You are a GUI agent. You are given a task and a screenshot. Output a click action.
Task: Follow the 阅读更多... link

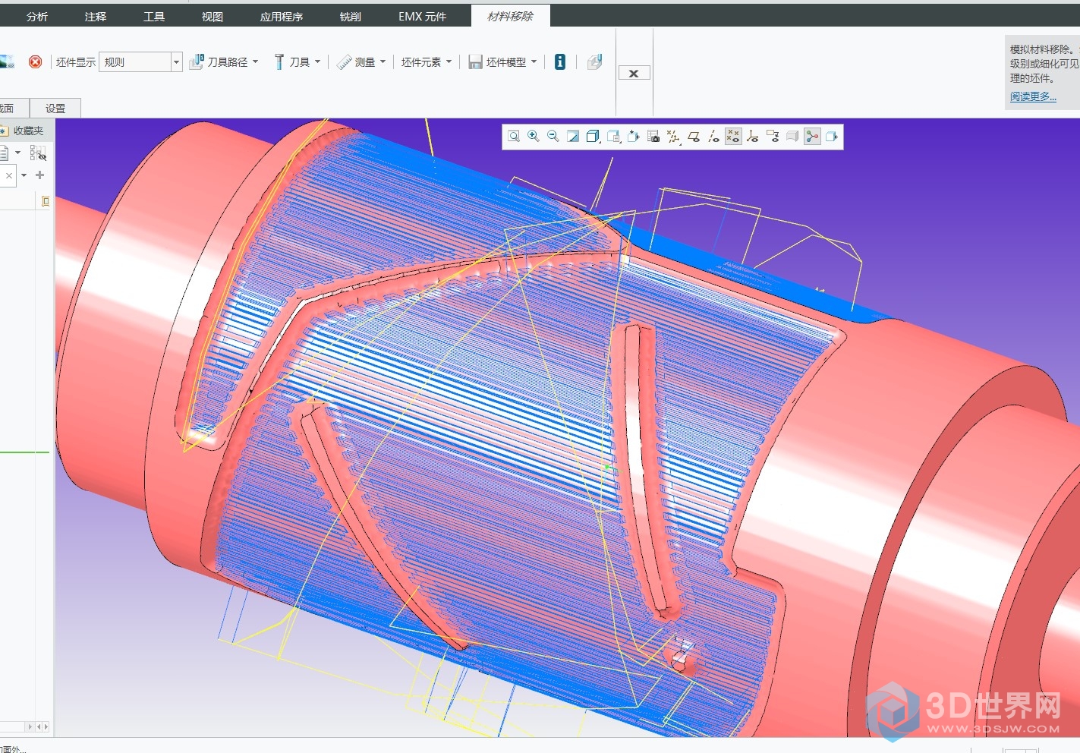tap(1033, 96)
